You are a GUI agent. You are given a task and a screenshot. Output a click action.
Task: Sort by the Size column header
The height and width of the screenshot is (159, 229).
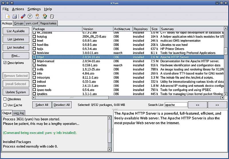[x=155, y=29]
